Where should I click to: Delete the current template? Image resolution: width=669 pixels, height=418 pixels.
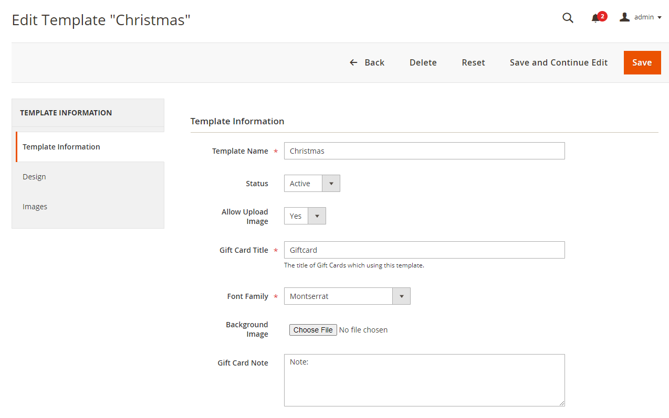click(423, 62)
